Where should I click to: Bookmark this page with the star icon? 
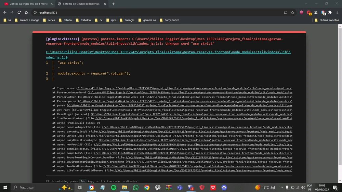[292, 12]
